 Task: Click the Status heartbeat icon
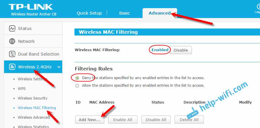(x=12, y=28)
